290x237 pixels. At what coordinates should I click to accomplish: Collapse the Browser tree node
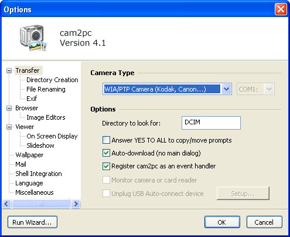(9, 108)
